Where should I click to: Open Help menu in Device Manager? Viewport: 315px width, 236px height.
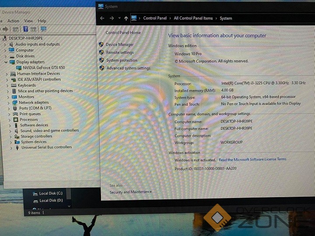pyautogui.click(x=42, y=21)
